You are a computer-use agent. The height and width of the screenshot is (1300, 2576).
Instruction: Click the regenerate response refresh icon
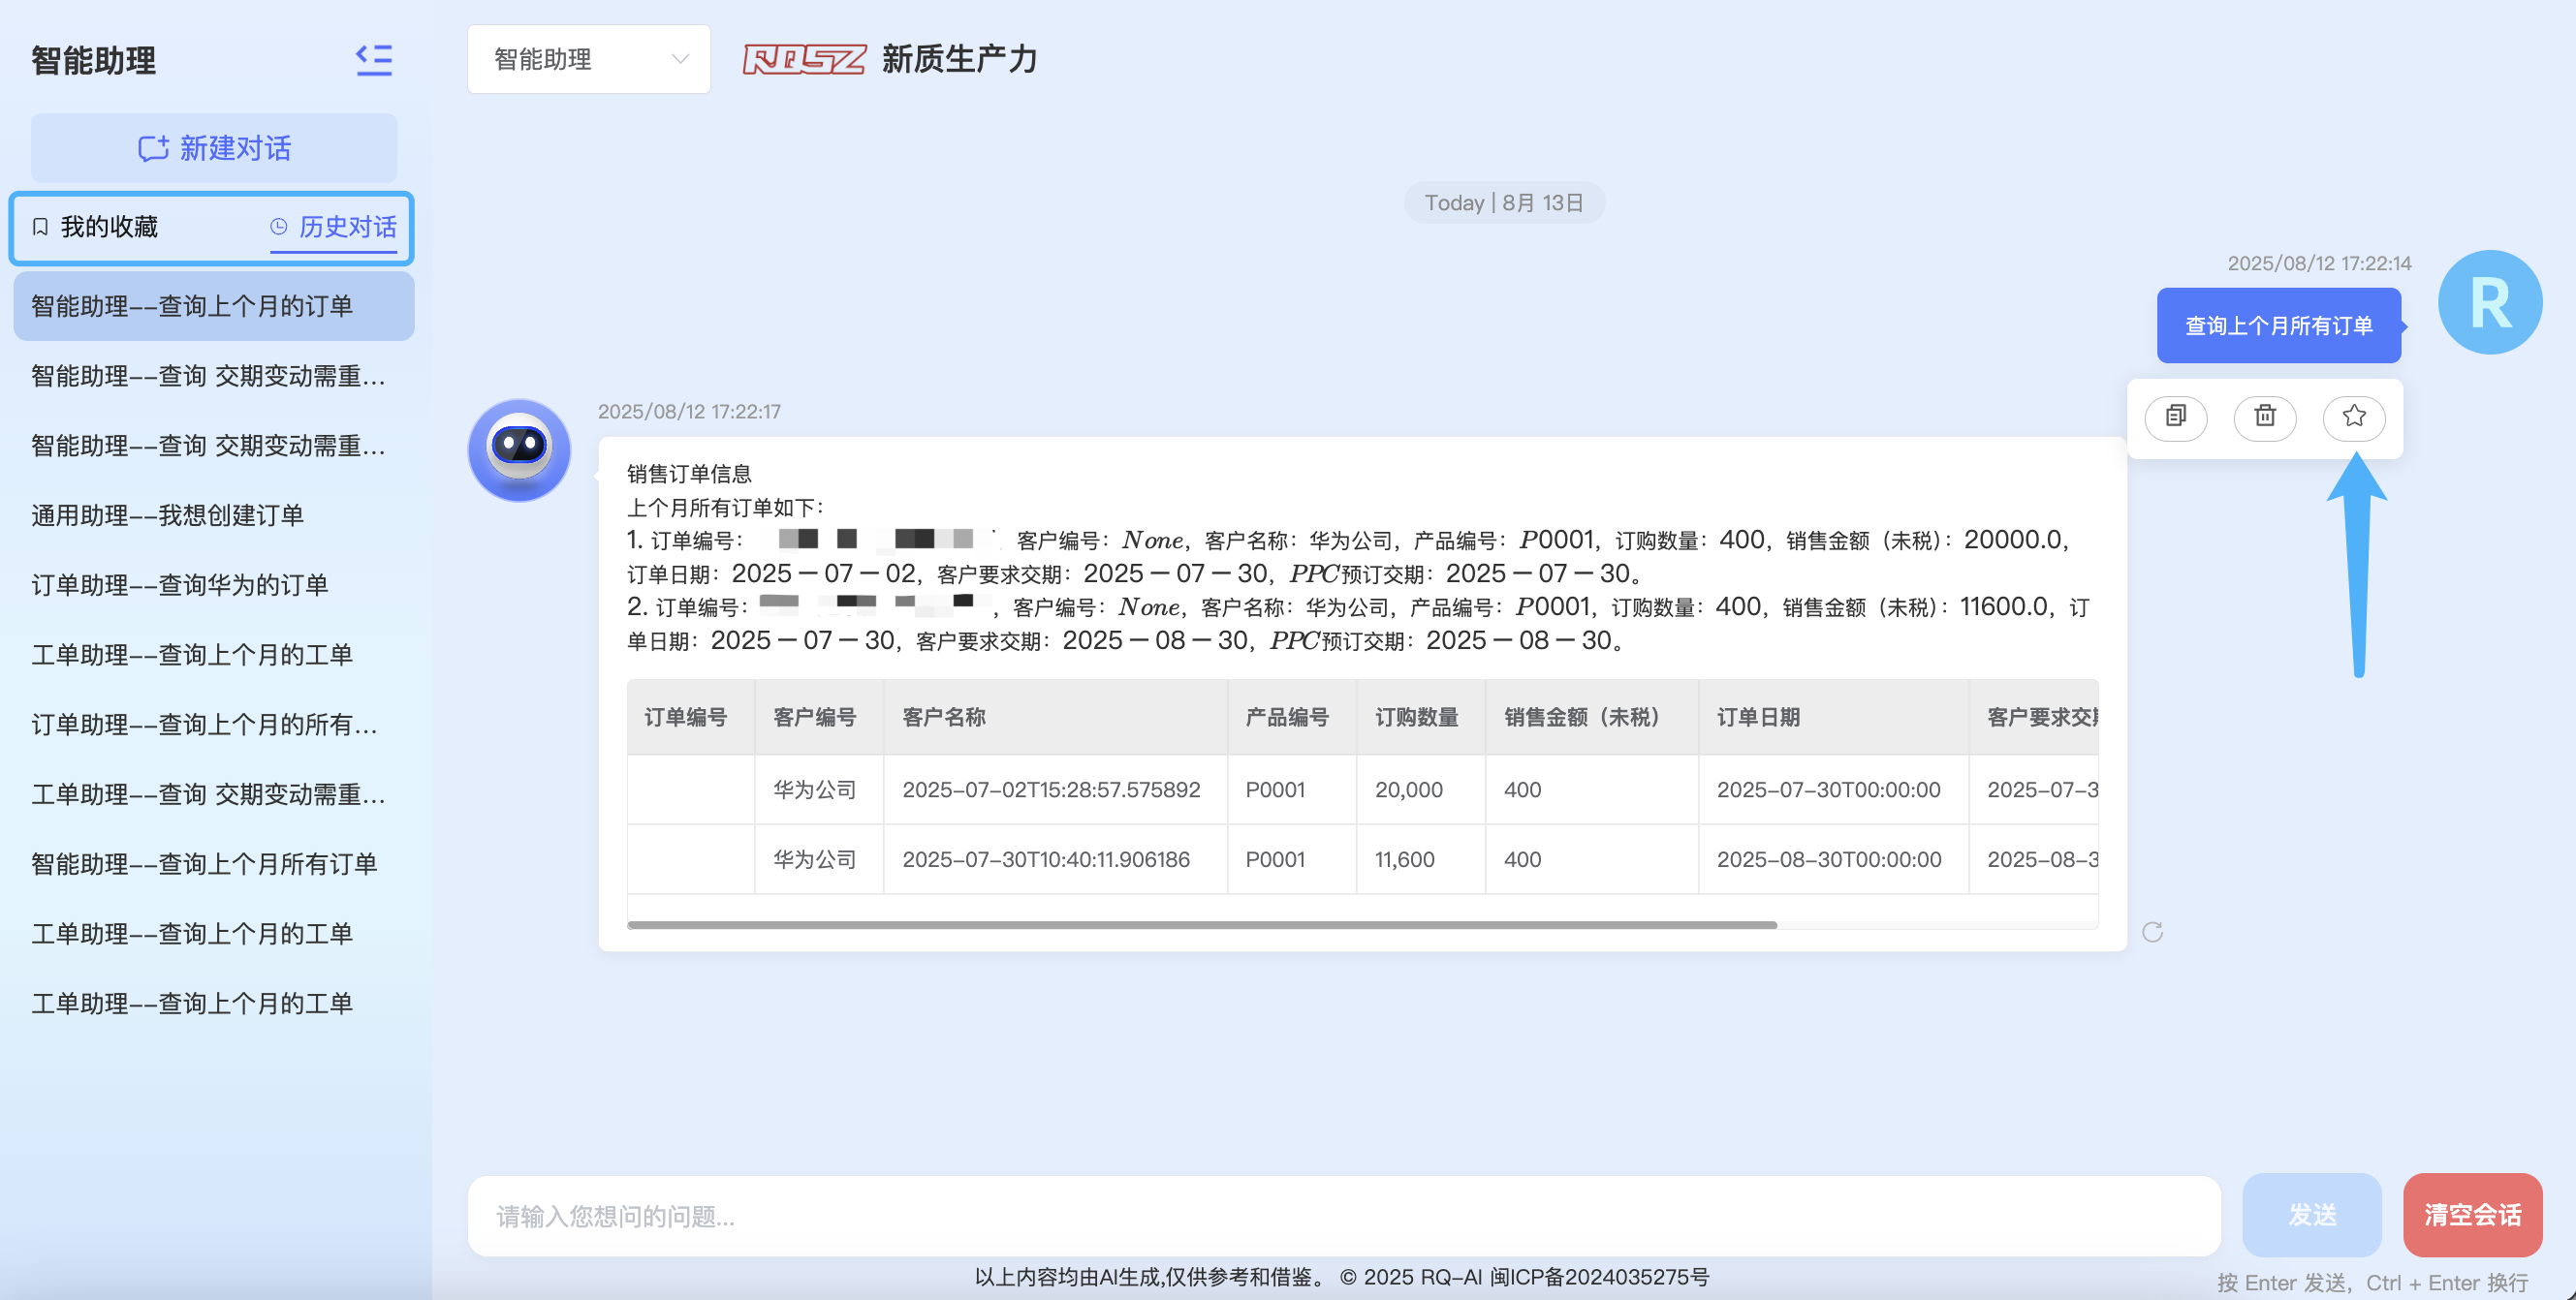(x=2152, y=932)
